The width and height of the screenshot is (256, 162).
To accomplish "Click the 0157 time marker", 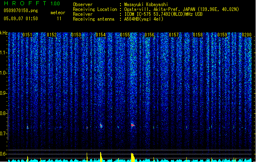I will tap(174, 35).
